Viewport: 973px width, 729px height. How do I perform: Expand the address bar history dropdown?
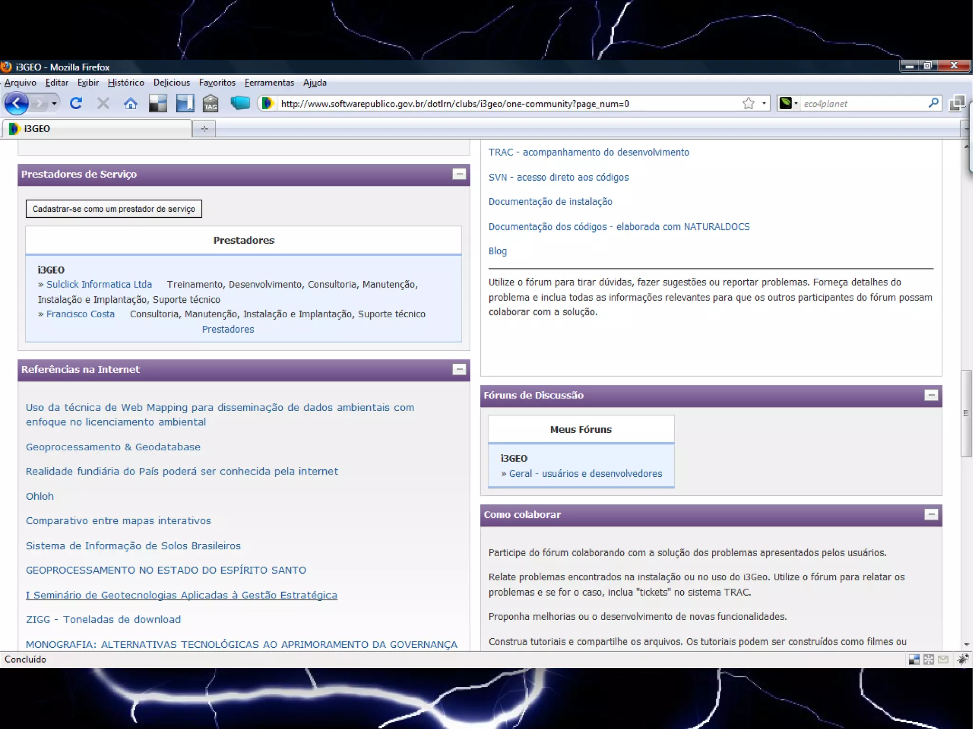(x=764, y=103)
